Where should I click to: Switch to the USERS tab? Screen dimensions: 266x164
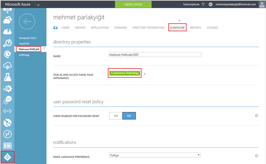point(66,28)
